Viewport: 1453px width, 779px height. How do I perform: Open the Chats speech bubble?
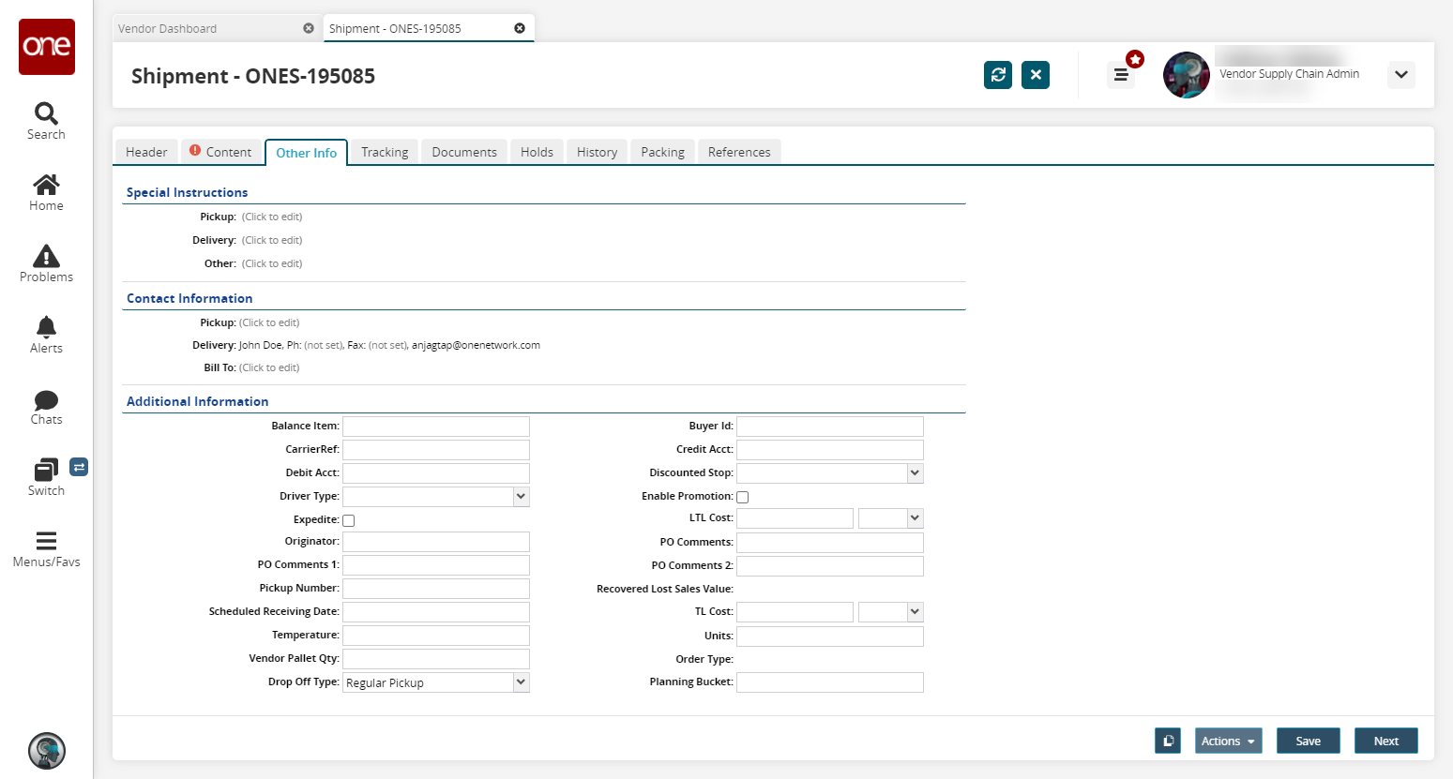(x=46, y=400)
